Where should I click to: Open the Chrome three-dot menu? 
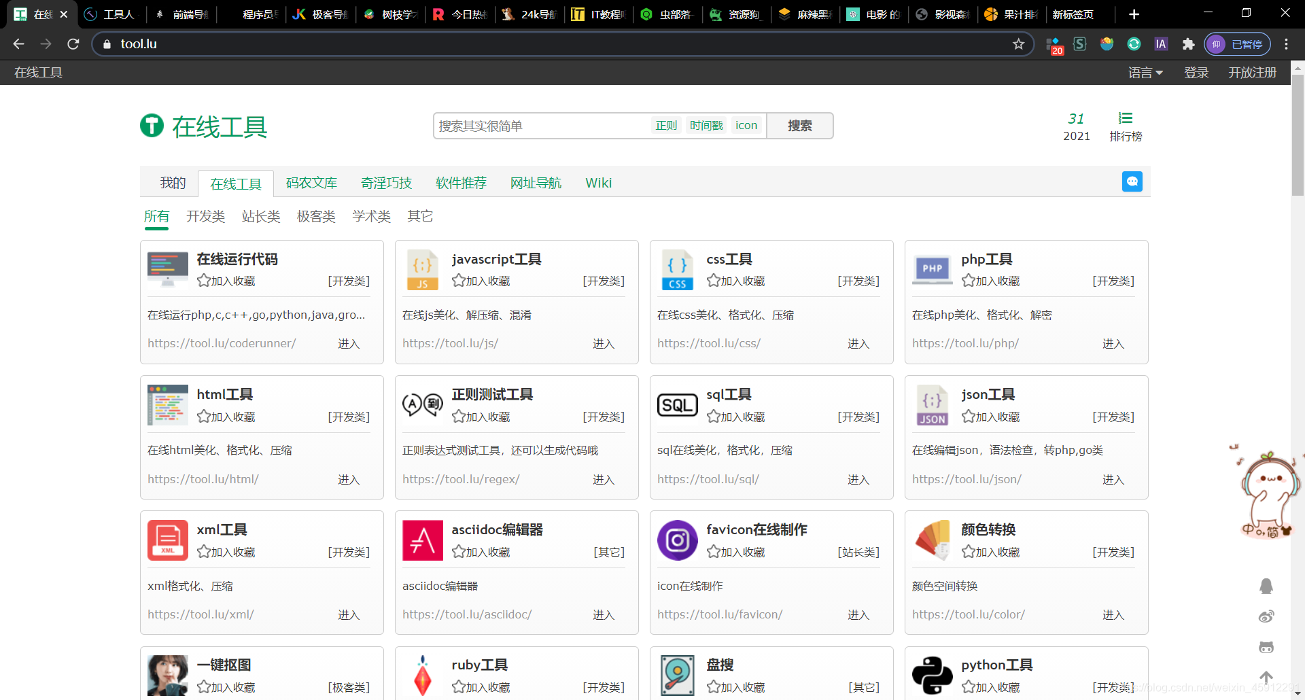coord(1286,44)
